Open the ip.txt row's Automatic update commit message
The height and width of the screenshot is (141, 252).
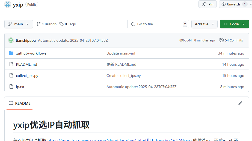coord(141,87)
